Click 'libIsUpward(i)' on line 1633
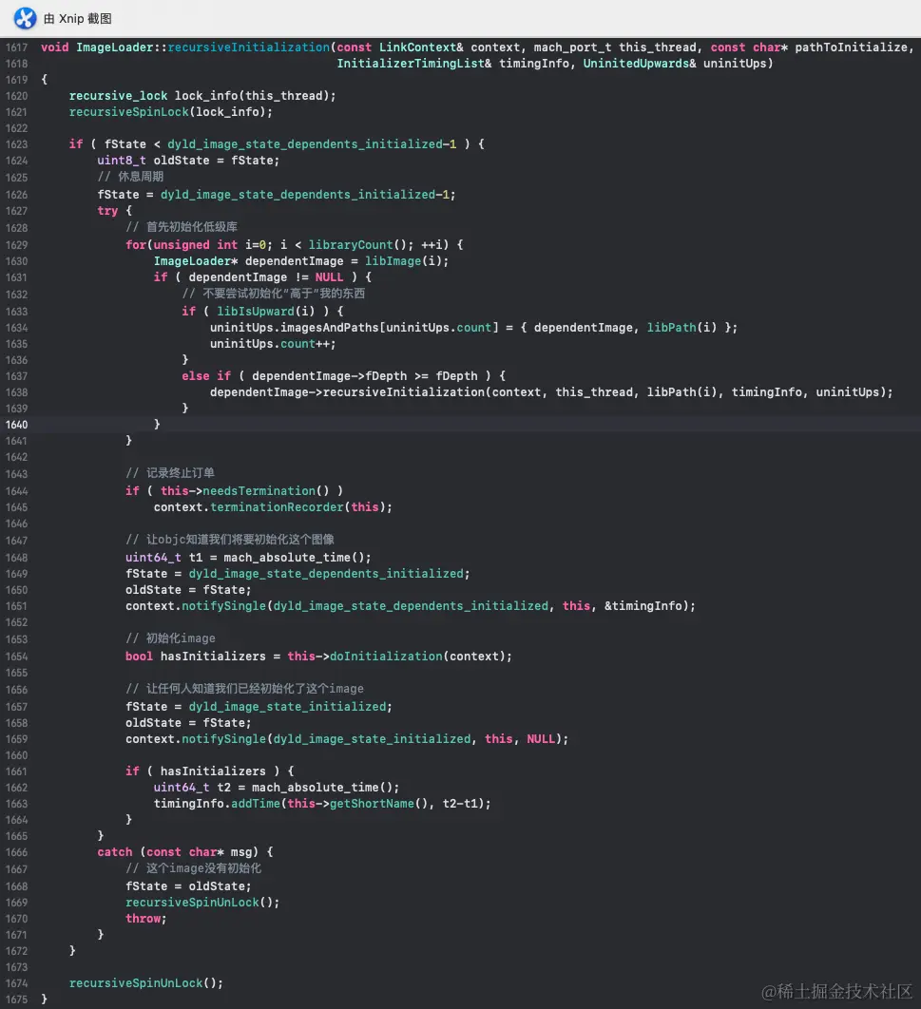The image size is (921, 1009). point(266,312)
